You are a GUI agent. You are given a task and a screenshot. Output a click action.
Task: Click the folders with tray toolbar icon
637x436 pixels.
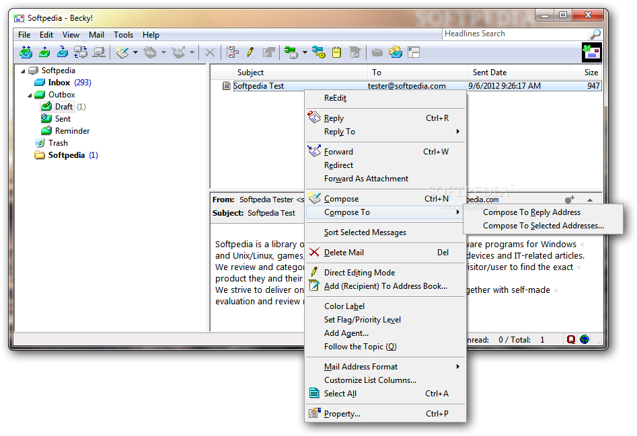pyautogui.click(x=396, y=52)
